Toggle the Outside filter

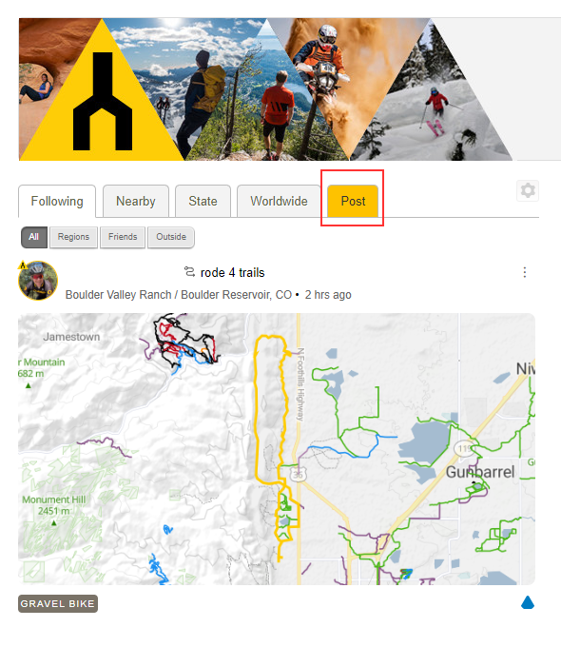[x=171, y=237]
